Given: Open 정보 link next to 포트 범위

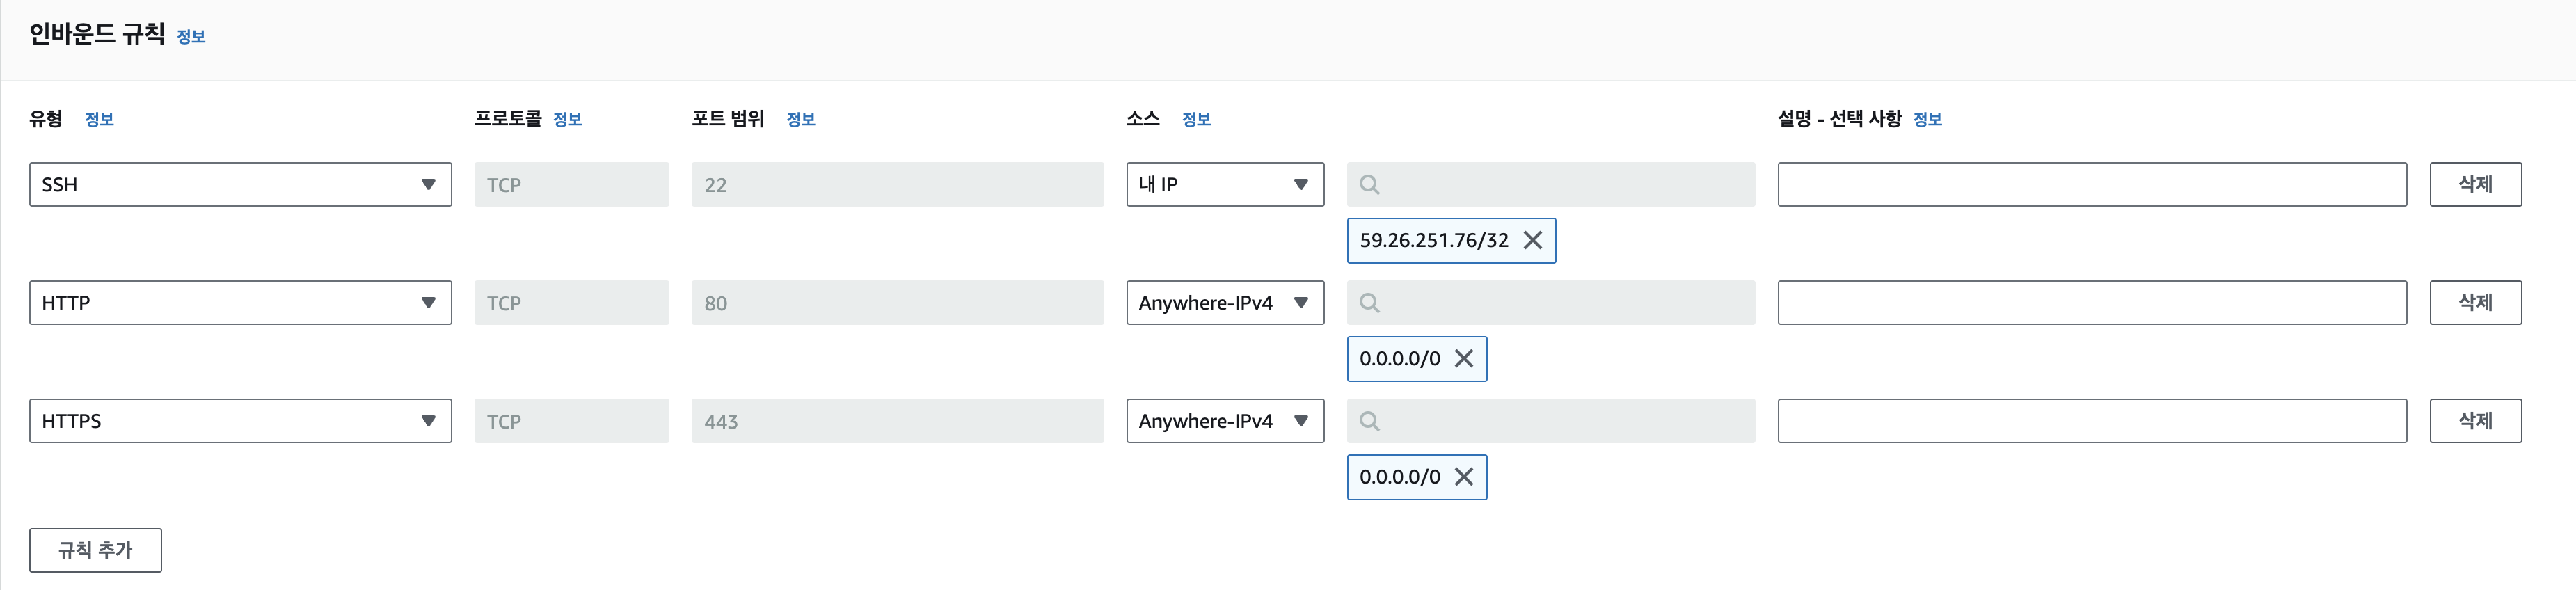Looking at the screenshot, I should (x=800, y=120).
